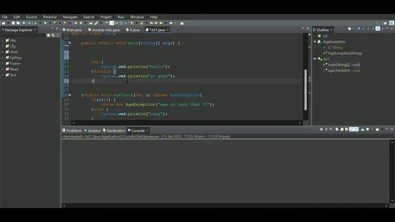Click the editor horizontal scrollbar
This screenshot has height=222, width=395.
(x=186, y=123)
